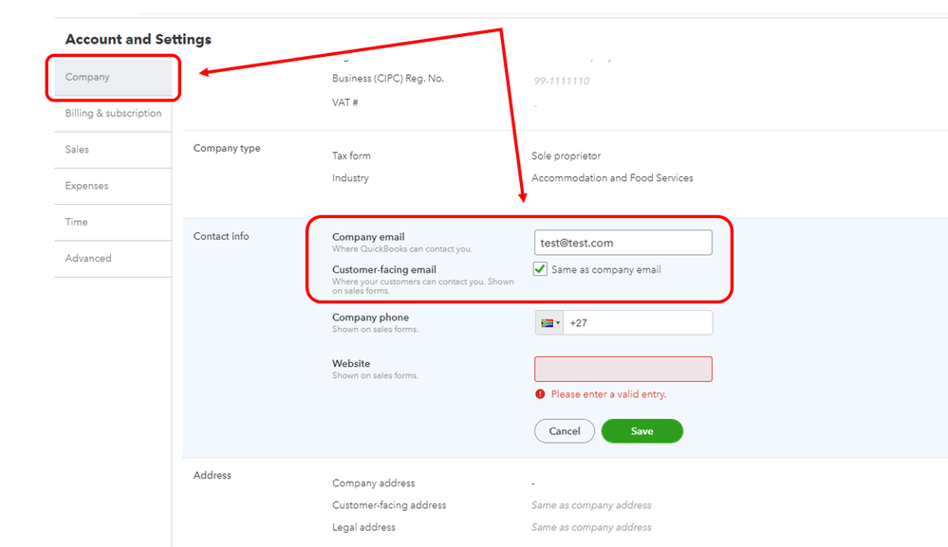Click the Legal address row value
The width and height of the screenshot is (948, 547).
coord(591,528)
